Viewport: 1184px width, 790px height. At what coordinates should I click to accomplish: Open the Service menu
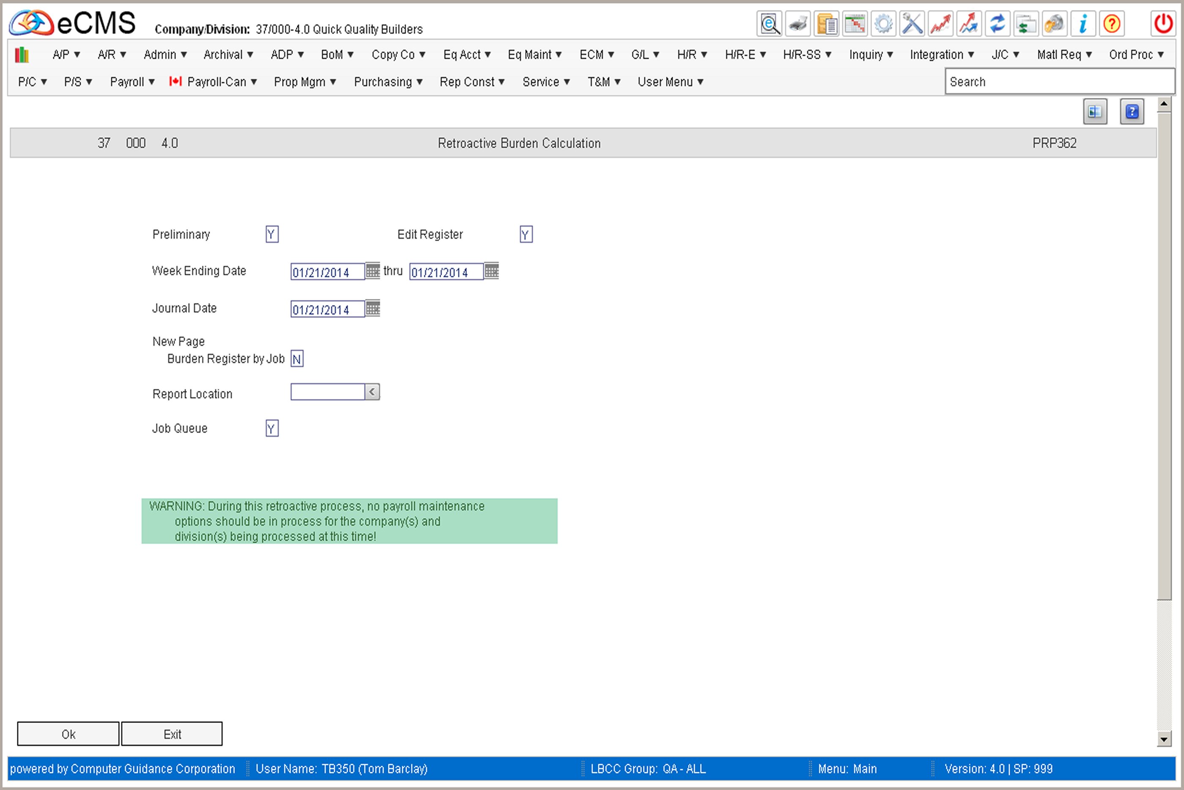(545, 82)
